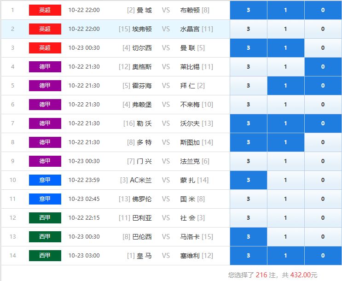Select result 1 for 佛罗伦 vs 国米
This screenshot has width=342, height=281.
[x=286, y=199]
